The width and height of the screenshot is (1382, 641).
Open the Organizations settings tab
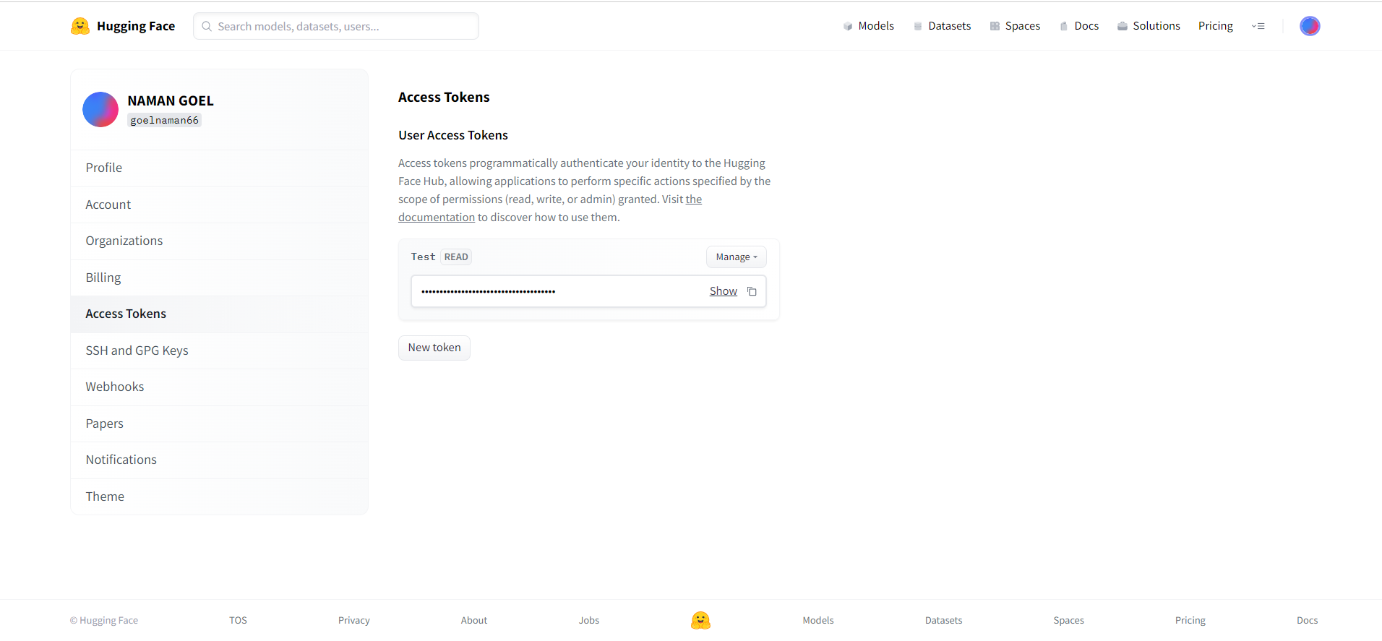point(220,241)
